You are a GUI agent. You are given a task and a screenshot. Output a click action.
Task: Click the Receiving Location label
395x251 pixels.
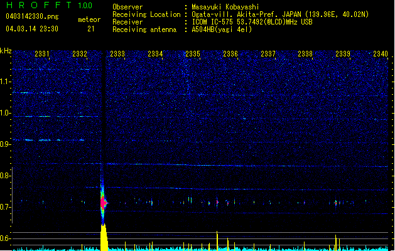click(146, 14)
